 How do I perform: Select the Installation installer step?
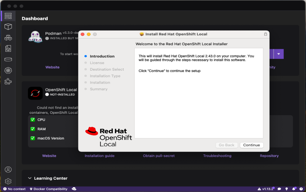[100, 82]
